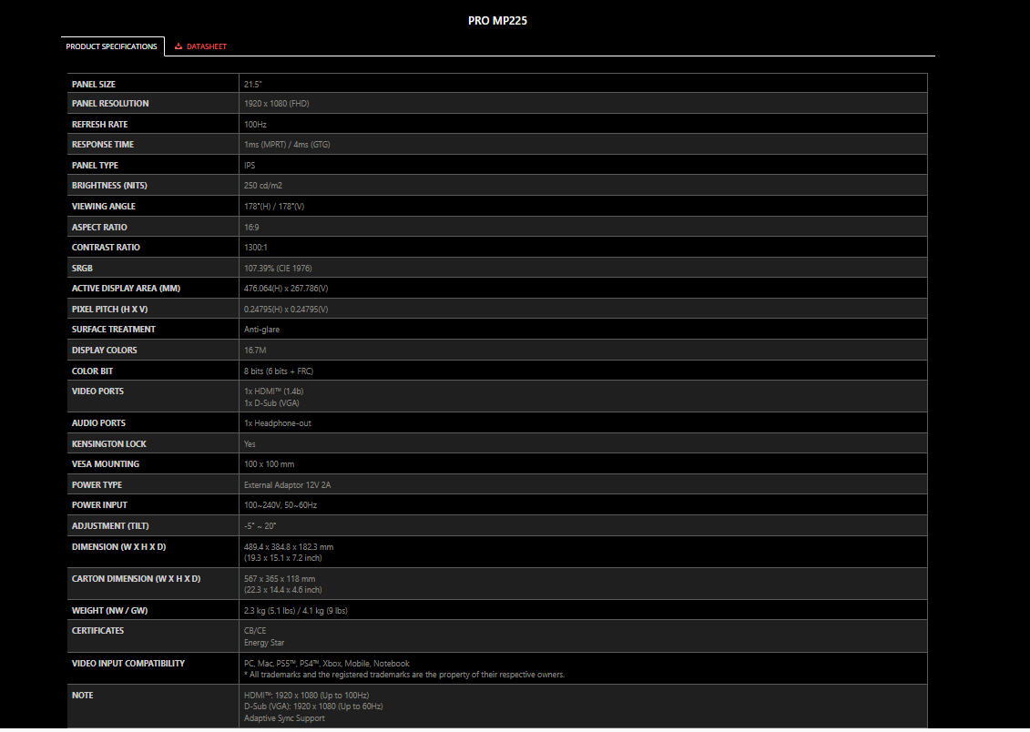Click the 100 x 100 mm VESA value

[269, 464]
